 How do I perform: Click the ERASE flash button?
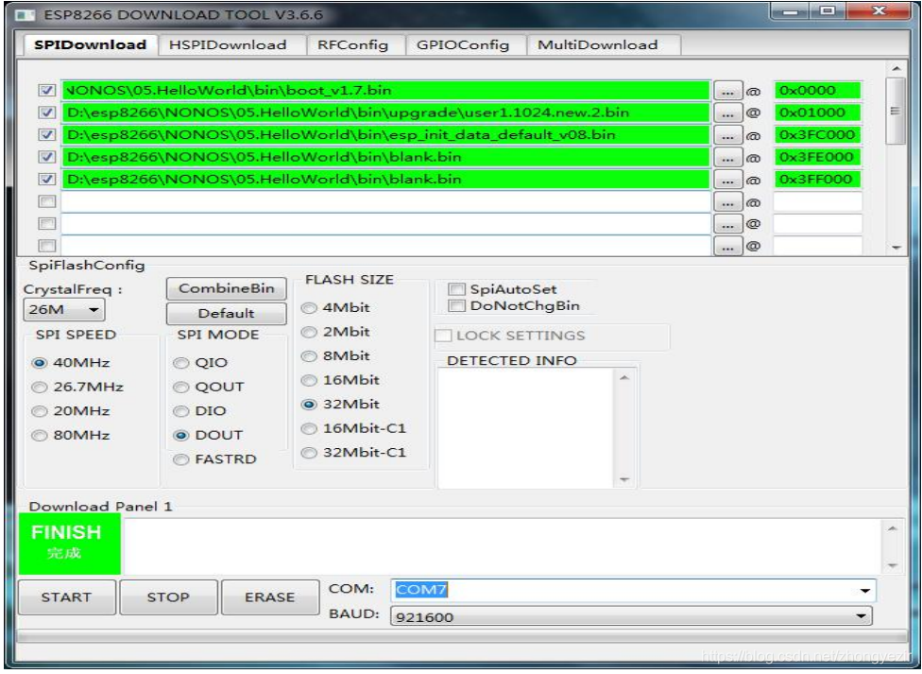click(270, 597)
